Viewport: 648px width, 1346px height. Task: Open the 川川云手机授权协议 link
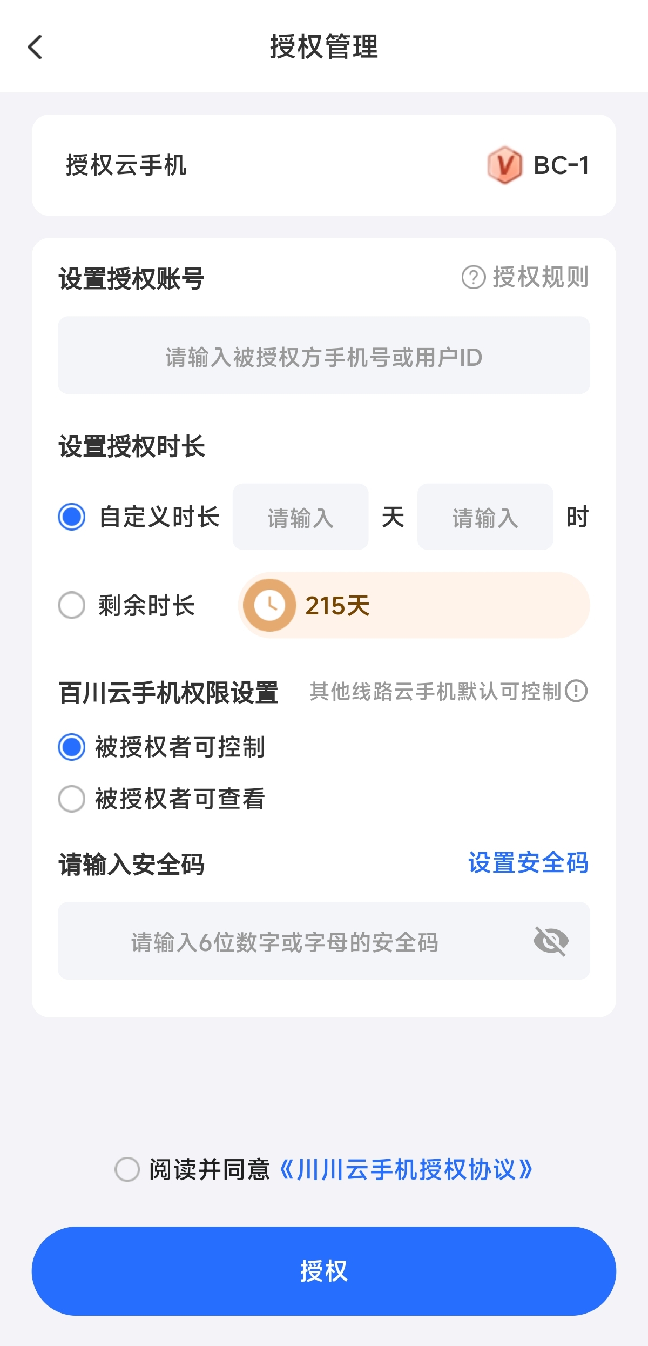tap(406, 1169)
